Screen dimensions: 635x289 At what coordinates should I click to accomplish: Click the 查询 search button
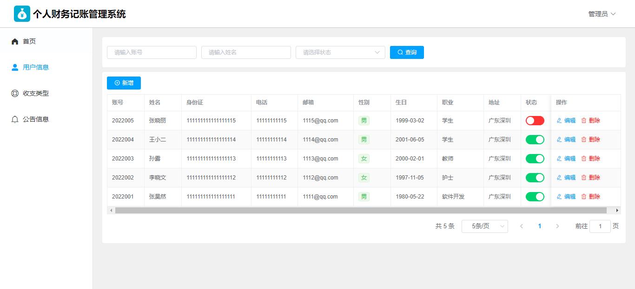point(407,52)
